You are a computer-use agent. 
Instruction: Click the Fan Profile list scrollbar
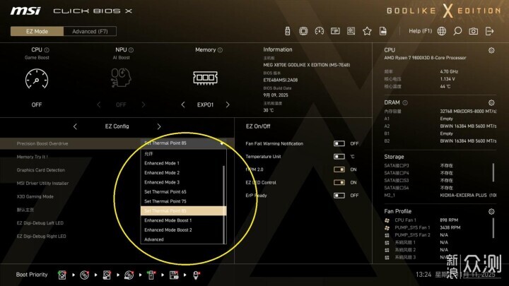[x=493, y=227]
